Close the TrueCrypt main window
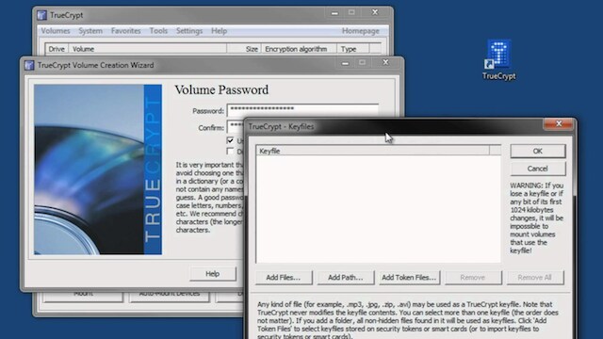 [x=375, y=12]
